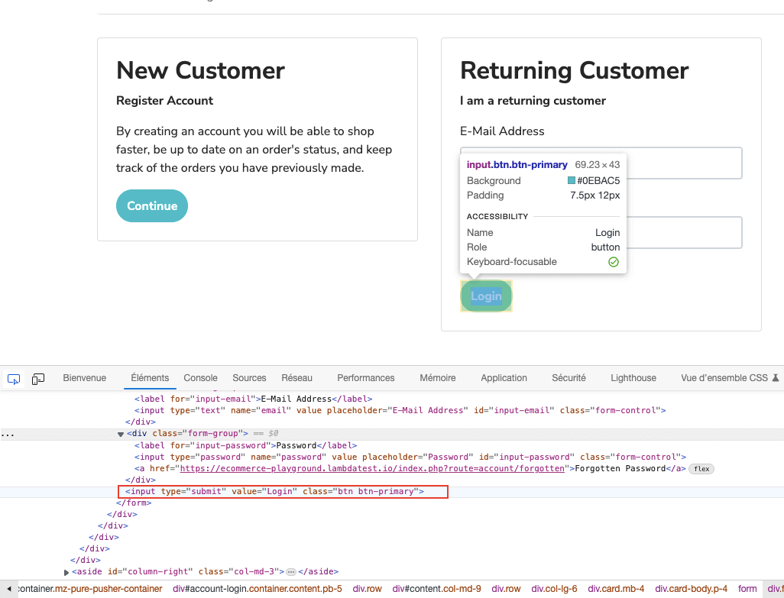Click the ellipsis badge in aside element

[290, 571]
